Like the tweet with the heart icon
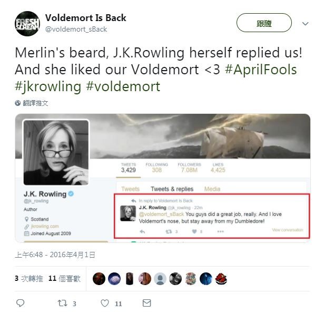Screen dimensions: 324x313 105,303
